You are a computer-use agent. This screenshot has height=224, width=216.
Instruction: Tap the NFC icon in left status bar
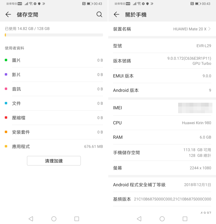point(84,4)
